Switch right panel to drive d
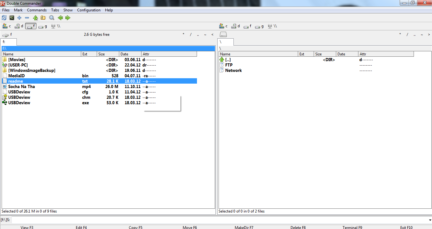Image resolution: width=432 pixels, height=229 pixels. pos(235,26)
